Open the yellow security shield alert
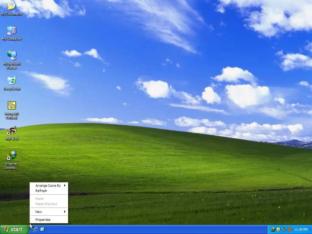 [x=278, y=229]
